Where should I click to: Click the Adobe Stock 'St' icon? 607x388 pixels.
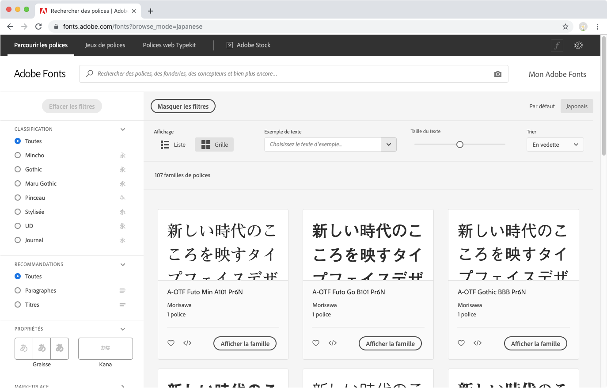[230, 45]
